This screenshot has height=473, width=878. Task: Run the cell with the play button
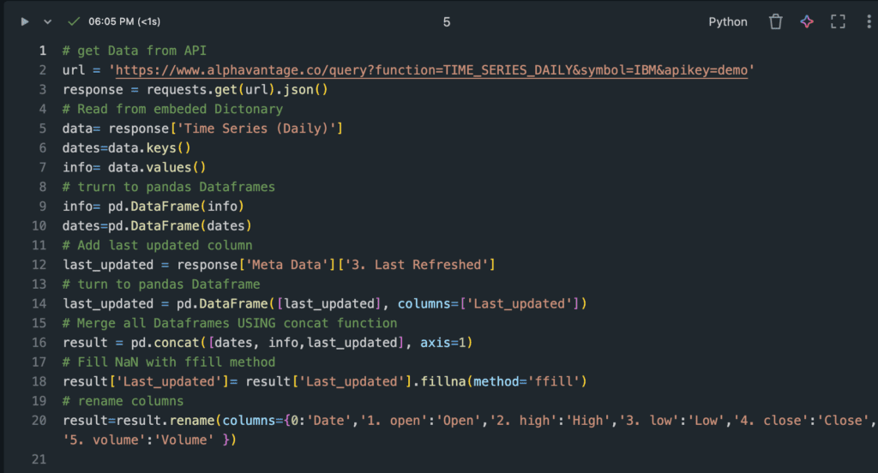pos(25,21)
